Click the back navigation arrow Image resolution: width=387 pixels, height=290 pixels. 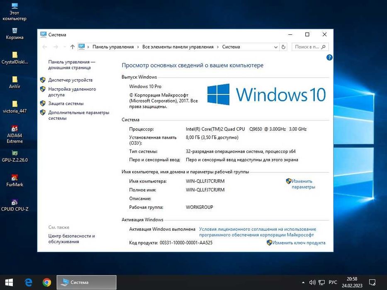point(45,47)
